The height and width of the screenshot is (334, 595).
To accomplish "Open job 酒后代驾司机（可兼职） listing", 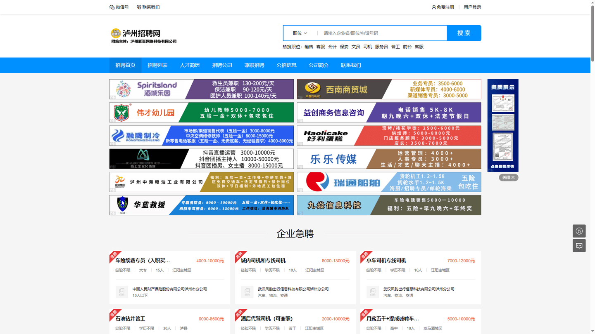I will point(267,319).
